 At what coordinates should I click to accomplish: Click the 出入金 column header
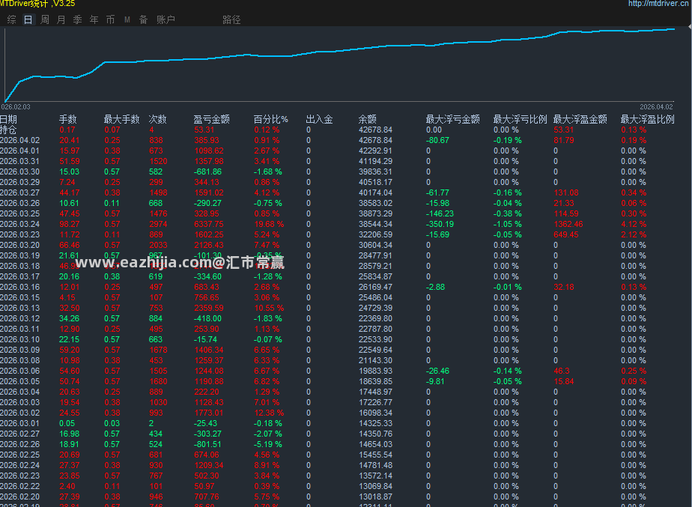(320, 119)
